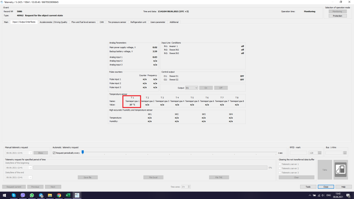Switch to Excel in the taskbar
Screen dimensions: 354x199
click(x=68, y=195)
